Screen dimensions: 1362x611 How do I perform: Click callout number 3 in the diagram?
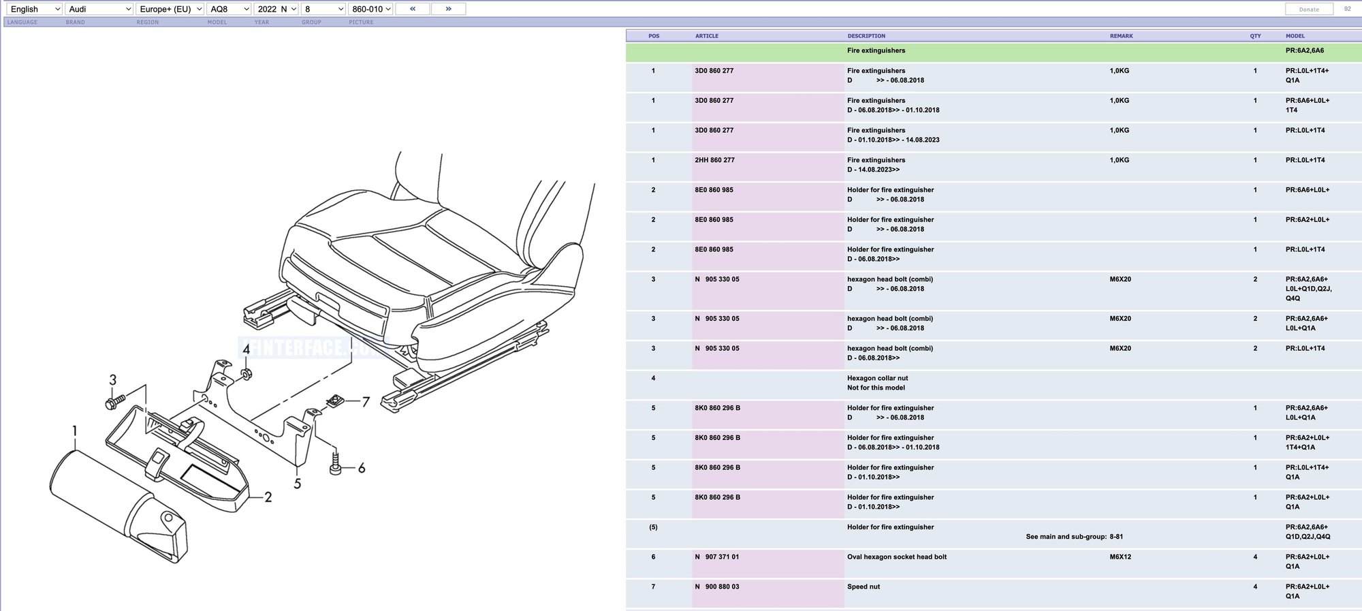[x=113, y=380]
